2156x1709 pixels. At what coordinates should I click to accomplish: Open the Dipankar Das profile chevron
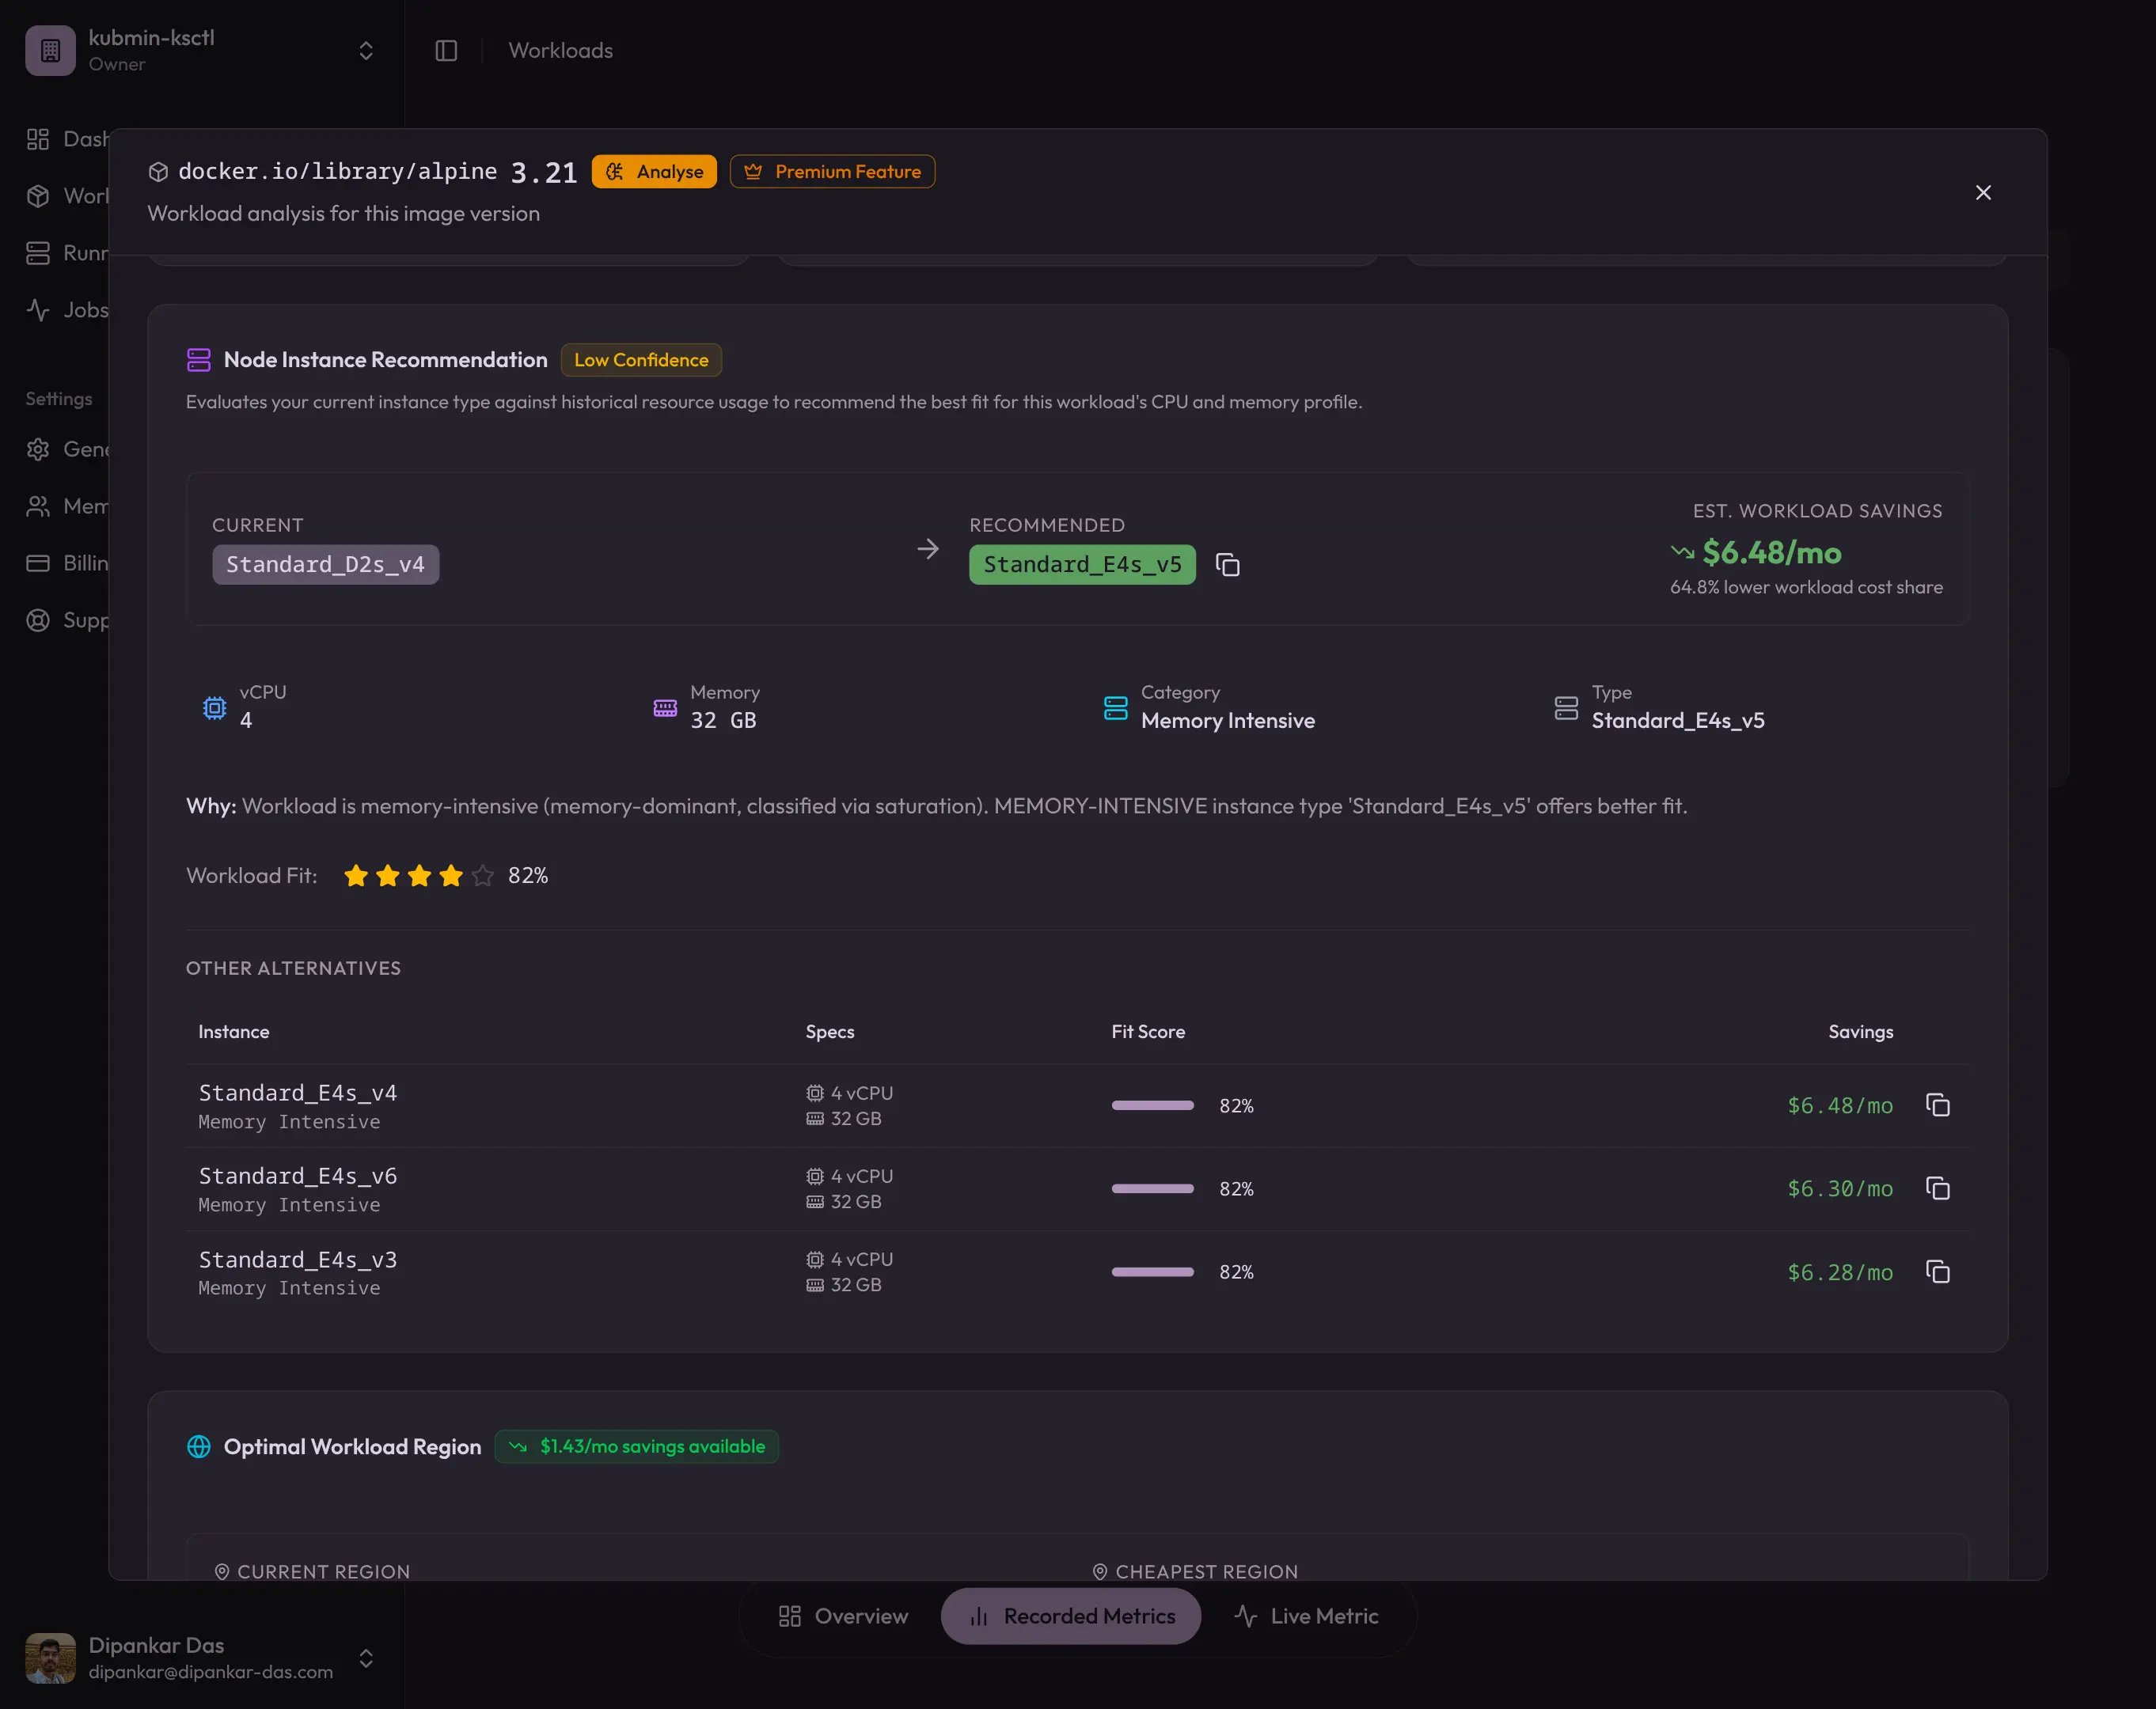tap(365, 1658)
